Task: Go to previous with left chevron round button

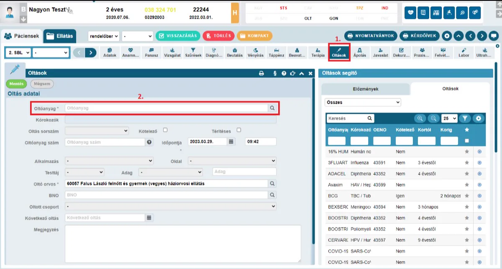Action: [471, 36]
